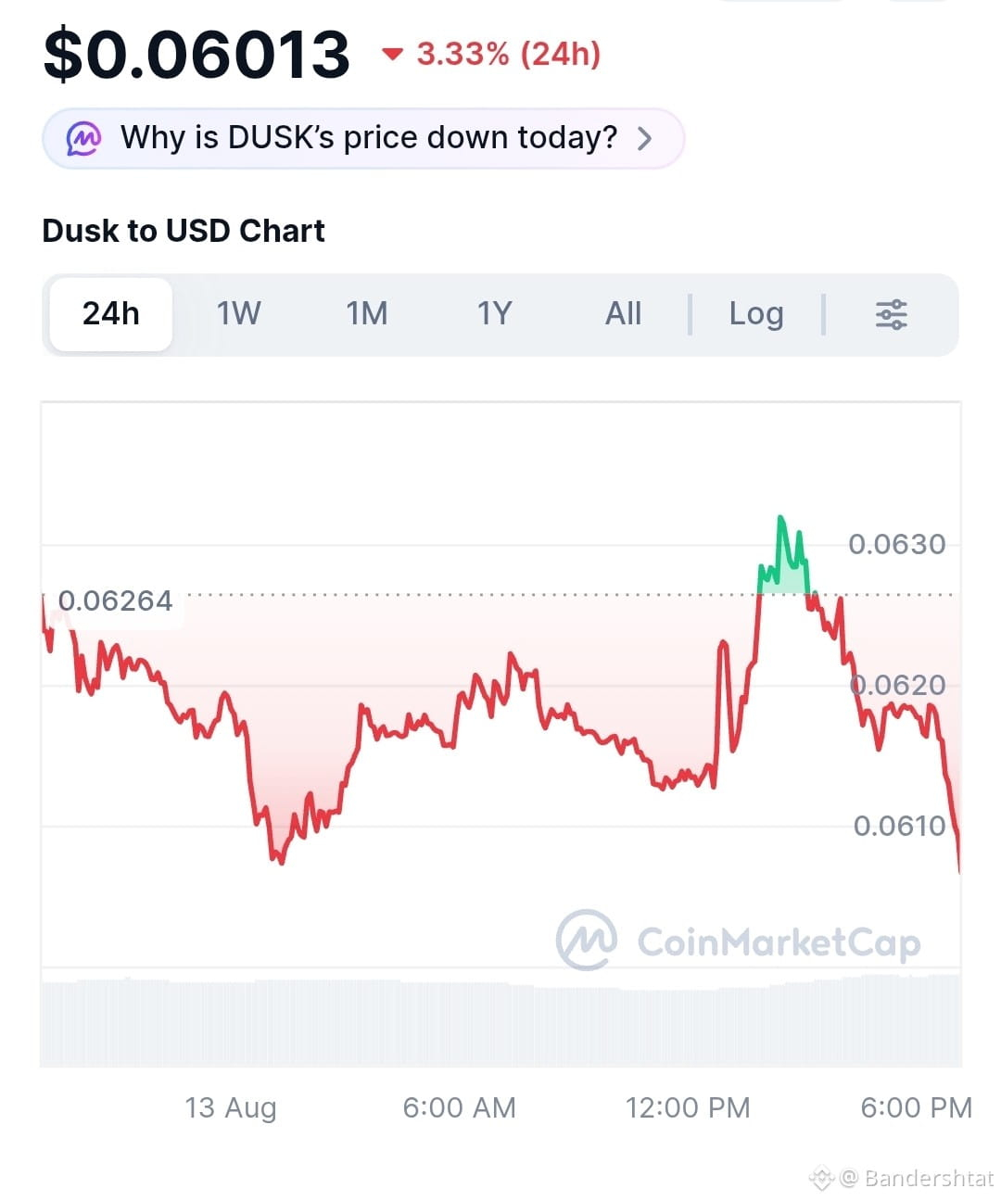Click the red down-triangle price change indicator
The height and width of the screenshot is (1201, 1001).
tap(393, 55)
